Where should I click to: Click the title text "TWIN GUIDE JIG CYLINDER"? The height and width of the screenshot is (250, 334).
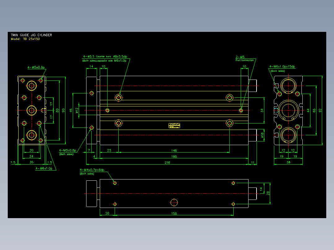pos(32,35)
